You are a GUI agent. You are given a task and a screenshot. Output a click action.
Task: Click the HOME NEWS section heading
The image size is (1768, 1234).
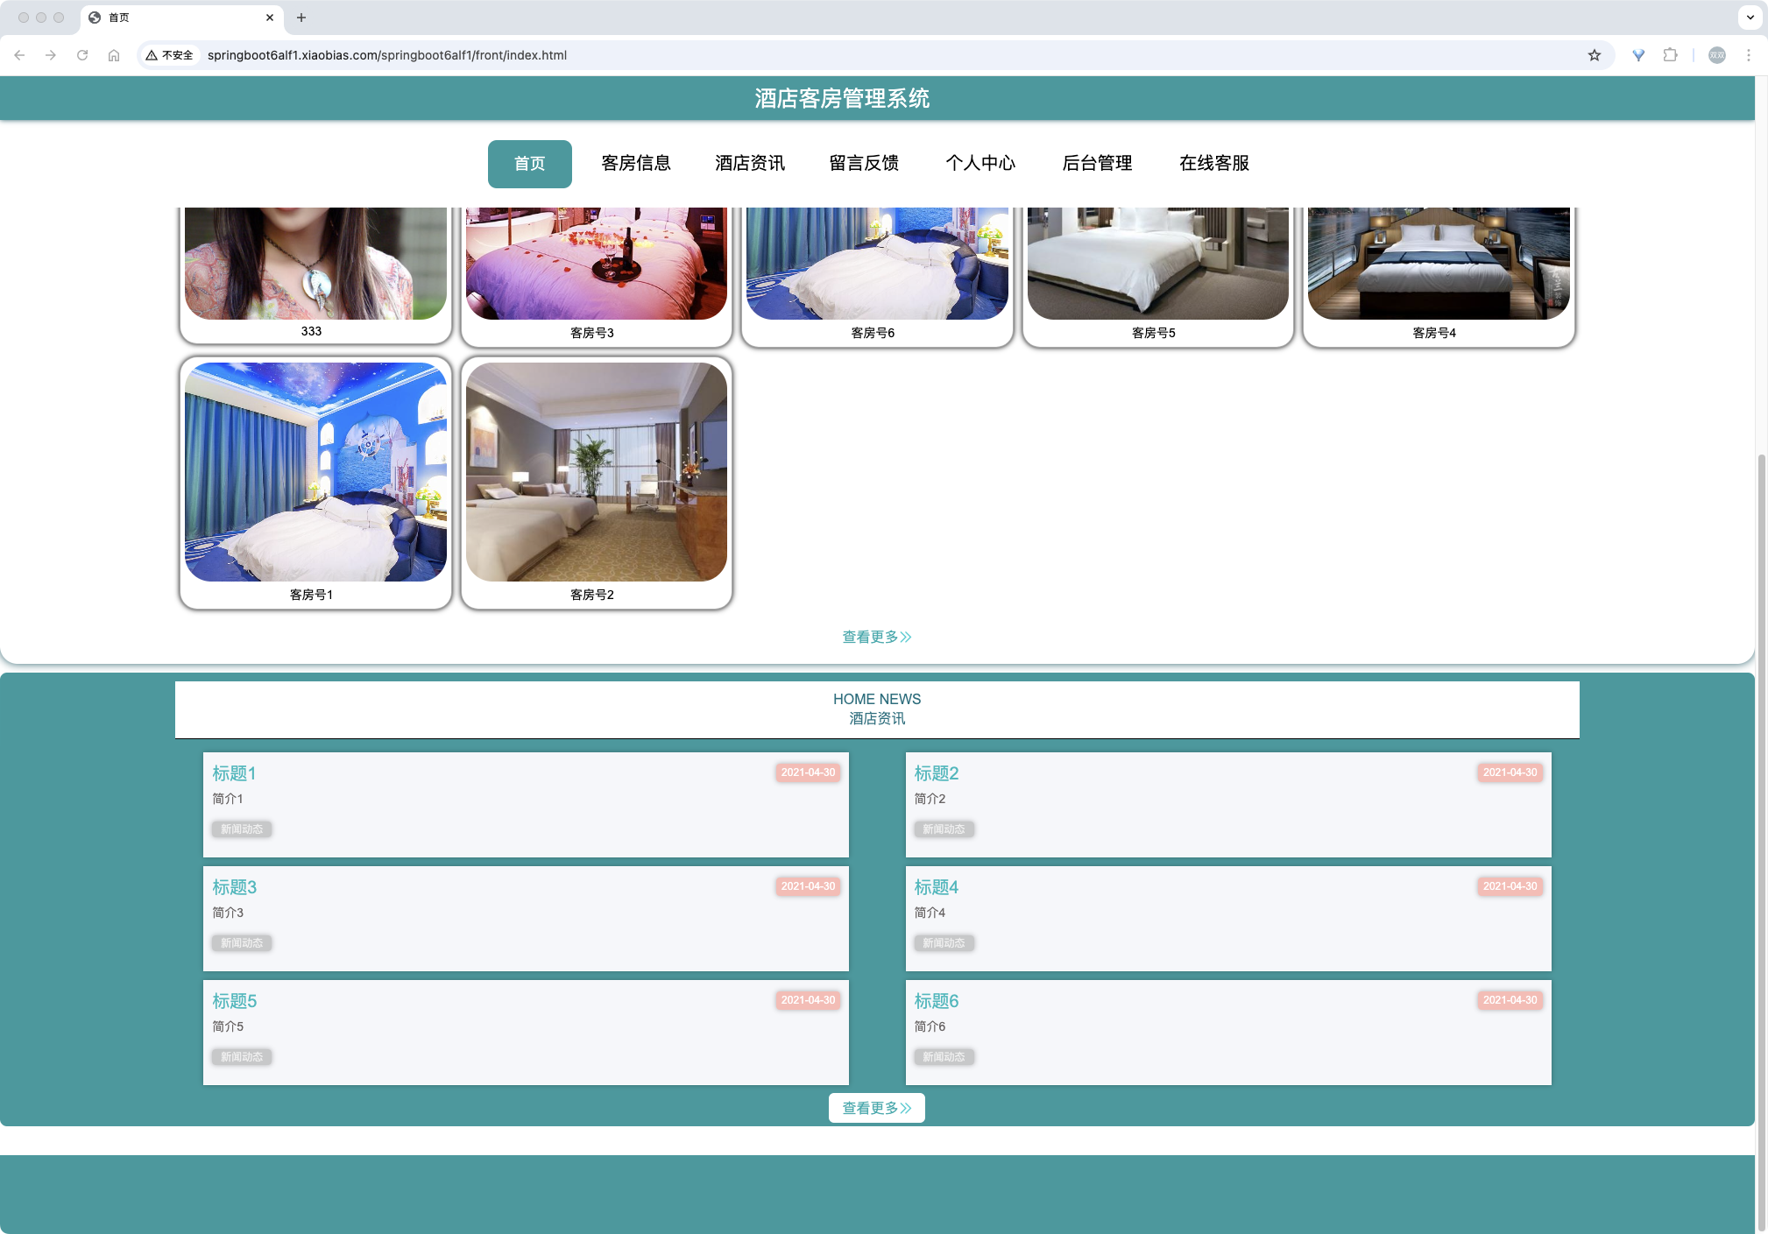point(877,699)
